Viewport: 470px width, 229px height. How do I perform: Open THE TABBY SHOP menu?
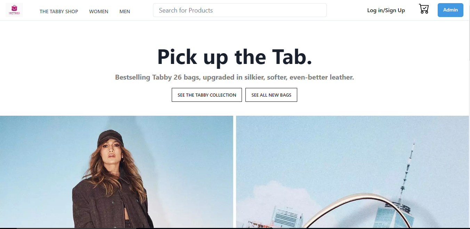point(59,11)
